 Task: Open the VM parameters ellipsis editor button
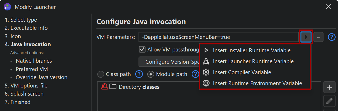click(x=319, y=37)
